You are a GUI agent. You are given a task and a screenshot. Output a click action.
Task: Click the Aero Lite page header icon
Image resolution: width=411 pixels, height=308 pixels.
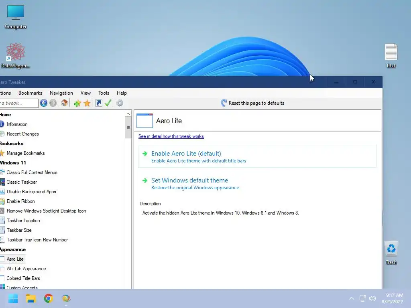click(144, 121)
